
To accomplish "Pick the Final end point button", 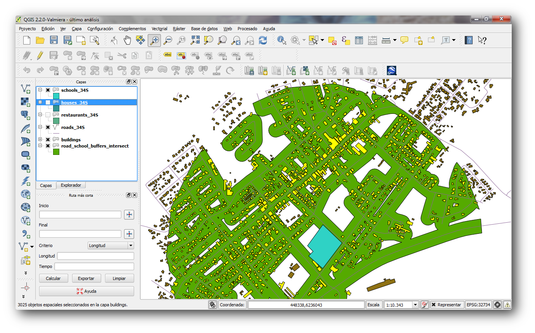I will point(129,234).
